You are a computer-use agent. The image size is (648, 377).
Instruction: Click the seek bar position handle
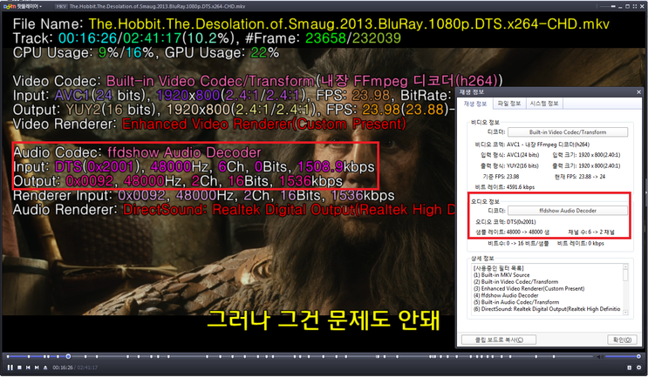[68, 356]
